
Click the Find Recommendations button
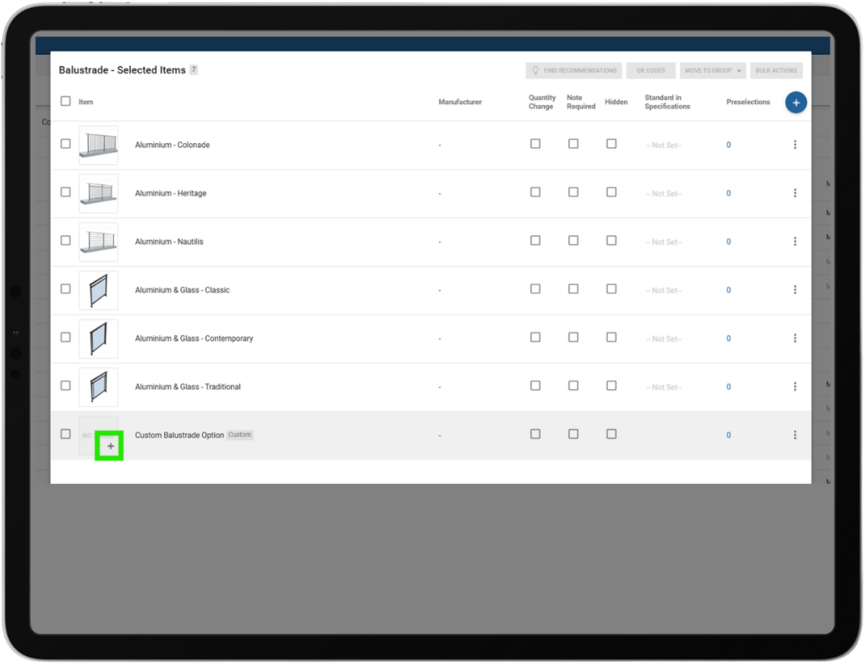[x=573, y=70]
